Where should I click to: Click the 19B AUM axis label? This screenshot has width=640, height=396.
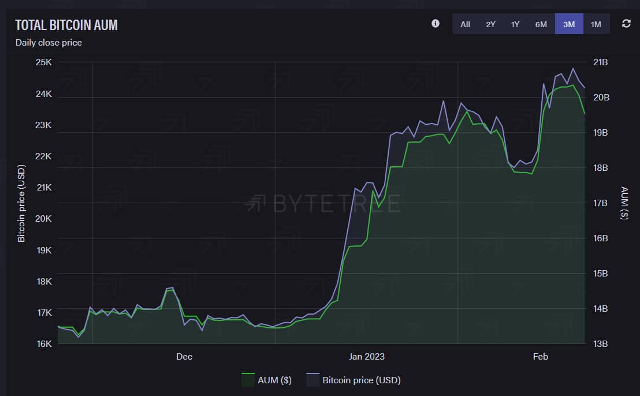(x=600, y=133)
